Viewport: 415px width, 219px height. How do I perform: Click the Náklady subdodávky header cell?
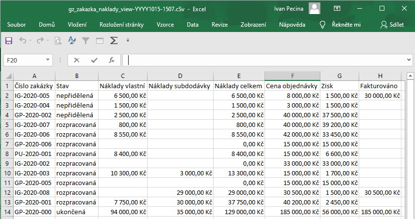(x=180, y=86)
